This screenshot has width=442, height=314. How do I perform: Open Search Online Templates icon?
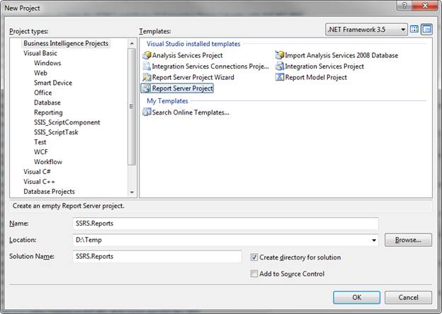point(147,112)
